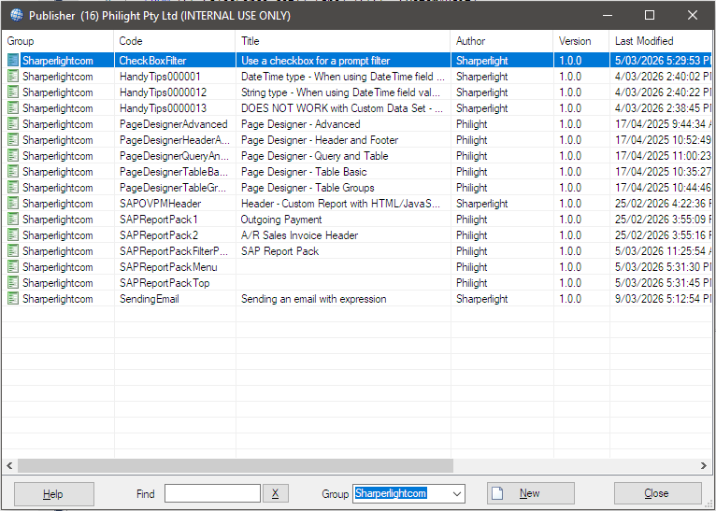
Task: Click the report icon in Header and Footer row
Action: pos(13,140)
